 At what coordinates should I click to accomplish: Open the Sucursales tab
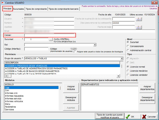pos(18,9)
